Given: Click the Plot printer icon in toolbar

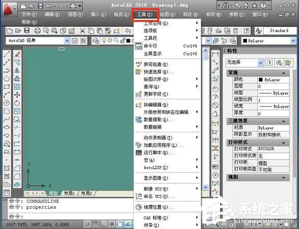Looking at the screenshot, I should (37, 30).
